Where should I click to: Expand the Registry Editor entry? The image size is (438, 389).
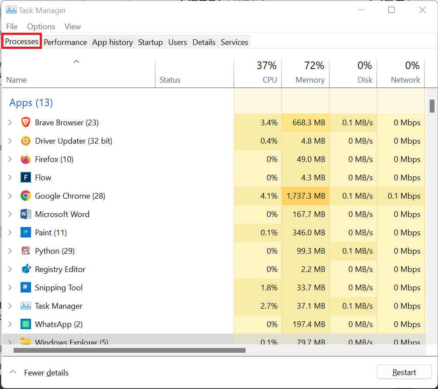(10, 269)
